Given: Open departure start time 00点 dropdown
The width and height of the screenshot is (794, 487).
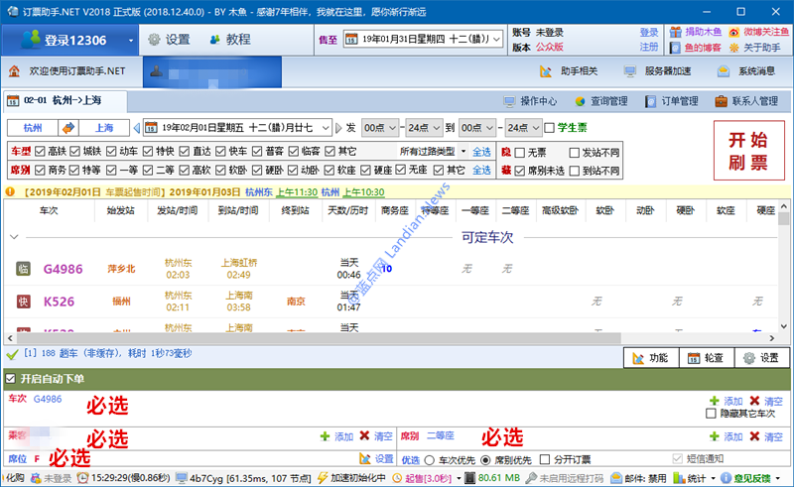Looking at the screenshot, I should [380, 128].
